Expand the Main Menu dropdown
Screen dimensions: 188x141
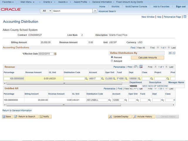(27, 2)
